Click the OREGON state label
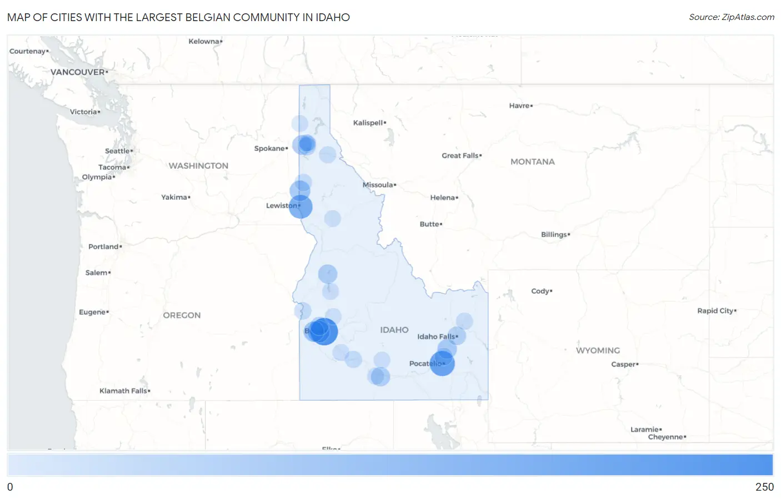The width and height of the screenshot is (781, 499). tap(182, 315)
